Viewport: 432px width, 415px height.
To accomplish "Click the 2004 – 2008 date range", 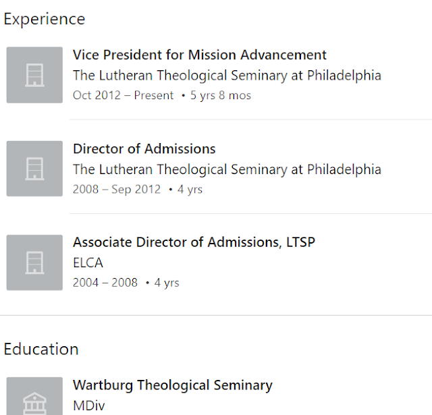I will [x=105, y=283].
